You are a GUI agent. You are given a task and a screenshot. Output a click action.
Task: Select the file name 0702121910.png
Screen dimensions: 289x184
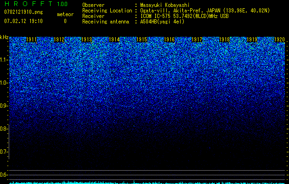tap(23, 12)
